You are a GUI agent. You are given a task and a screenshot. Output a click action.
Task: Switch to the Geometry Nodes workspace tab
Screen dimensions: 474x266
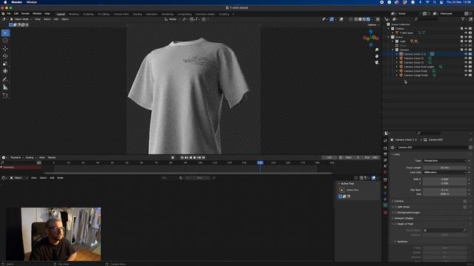(x=205, y=14)
